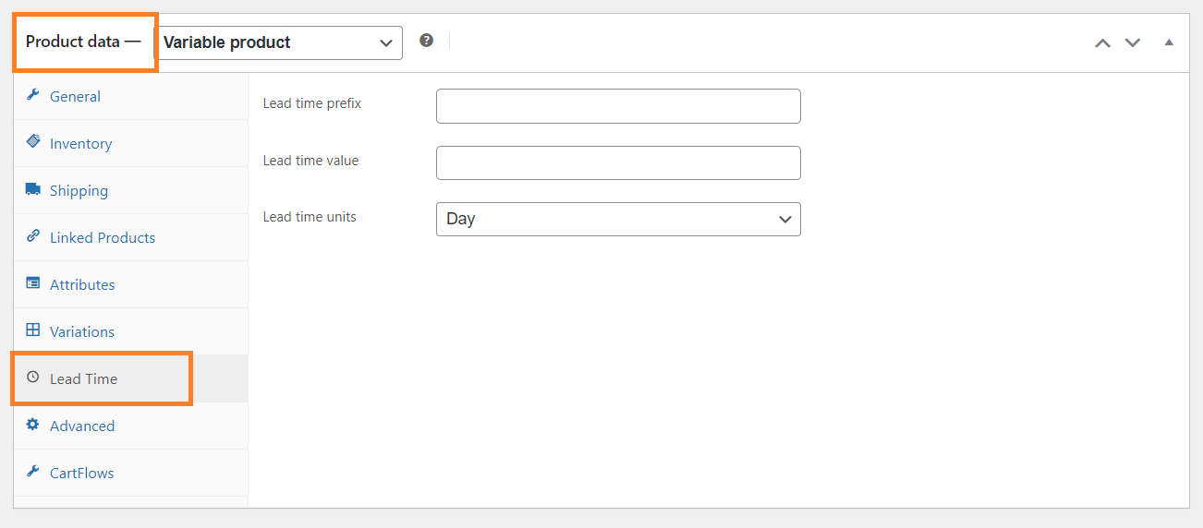Click the question mark help icon

coord(426,41)
